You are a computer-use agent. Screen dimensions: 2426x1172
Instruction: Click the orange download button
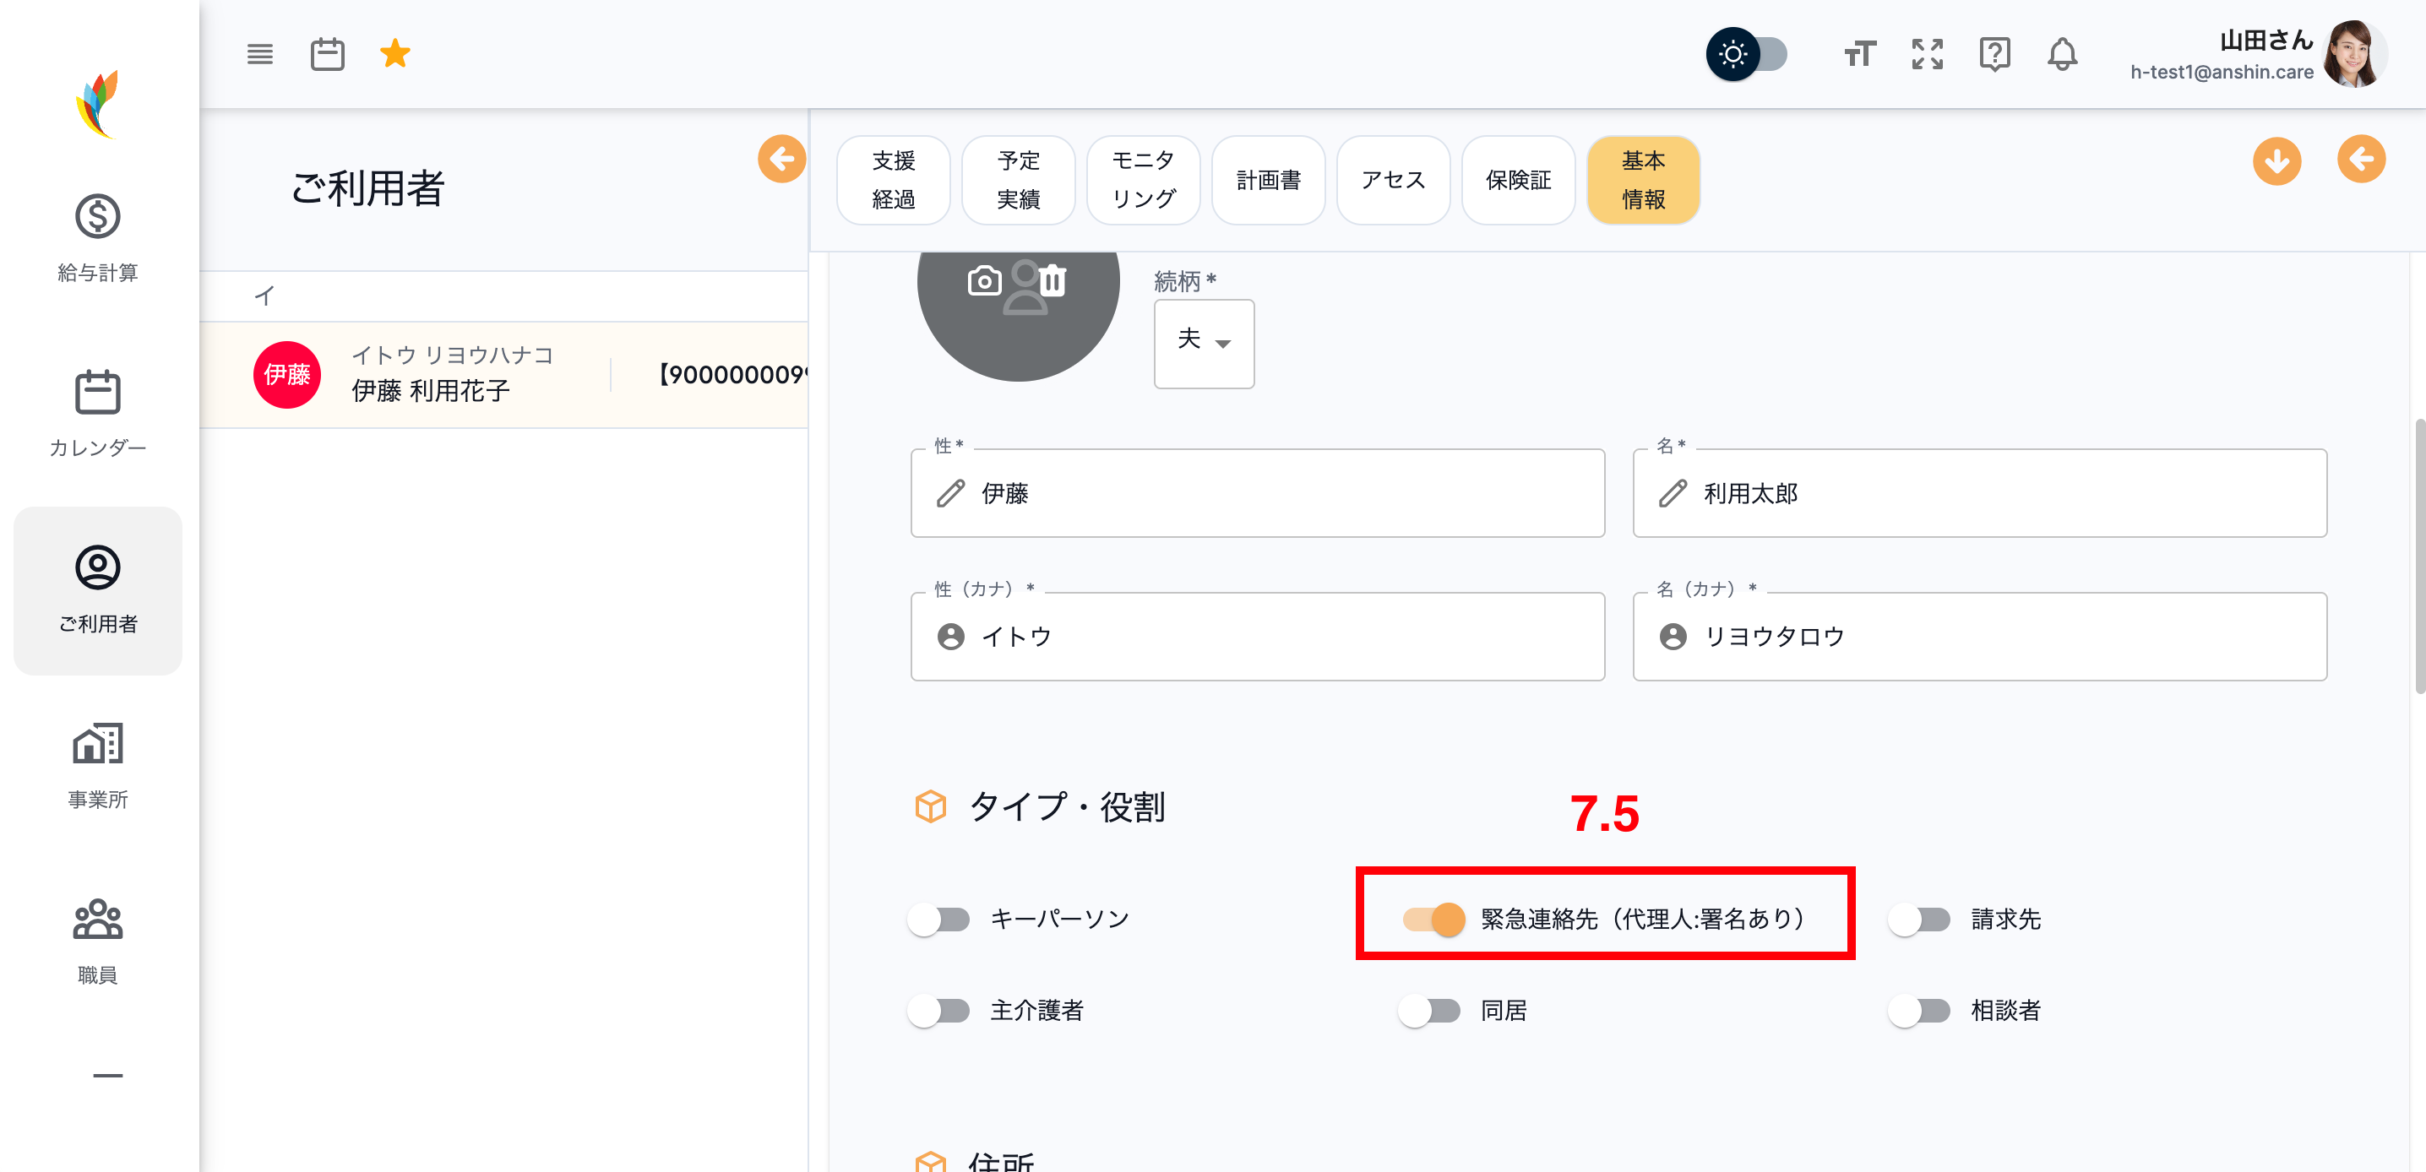click(2277, 161)
